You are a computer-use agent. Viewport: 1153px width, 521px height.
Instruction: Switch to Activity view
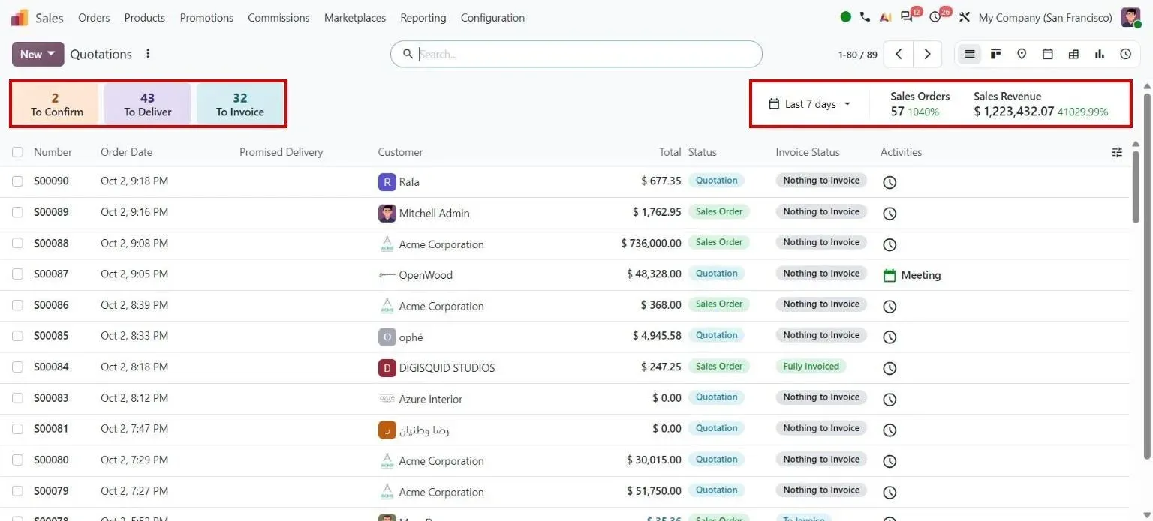point(1125,54)
